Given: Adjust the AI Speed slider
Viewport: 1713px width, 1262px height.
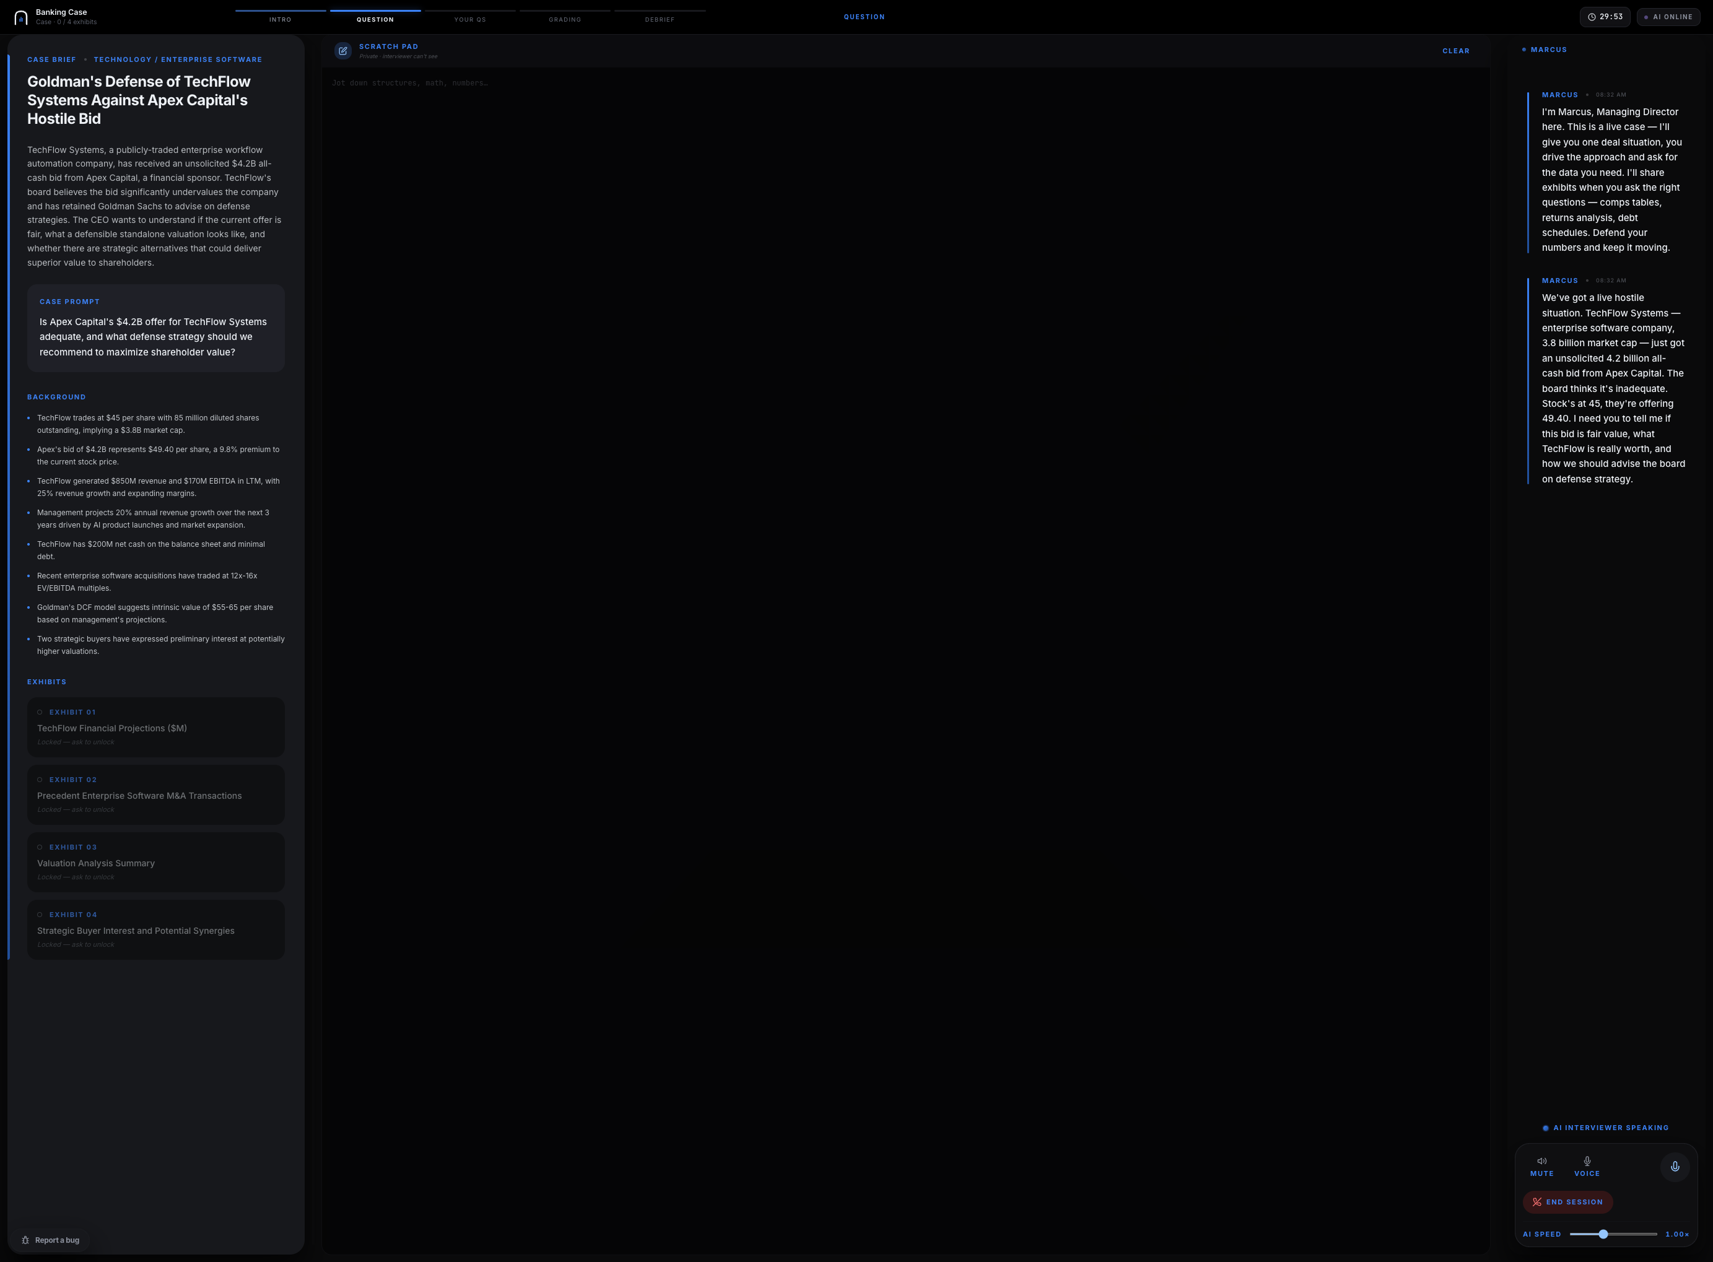Looking at the screenshot, I should [x=1602, y=1234].
